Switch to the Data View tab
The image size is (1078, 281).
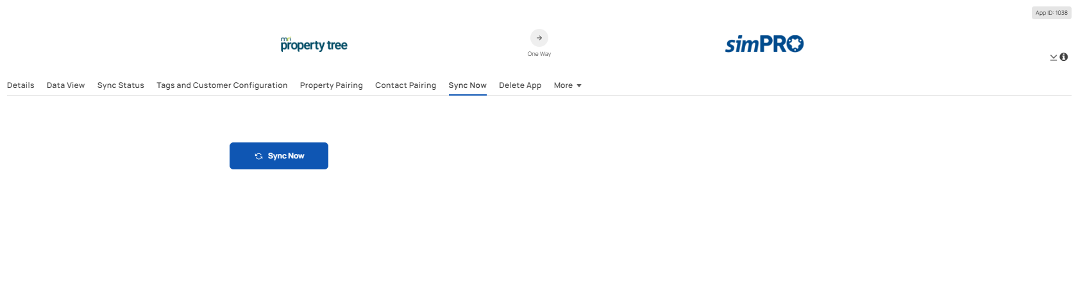65,85
